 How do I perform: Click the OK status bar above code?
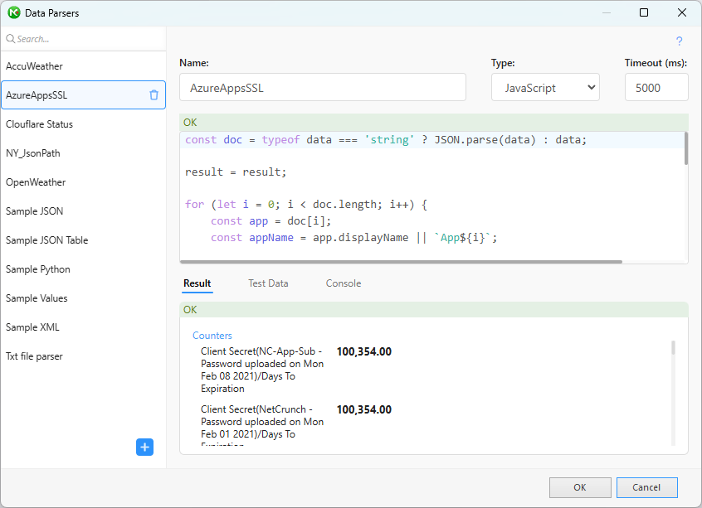(434, 123)
